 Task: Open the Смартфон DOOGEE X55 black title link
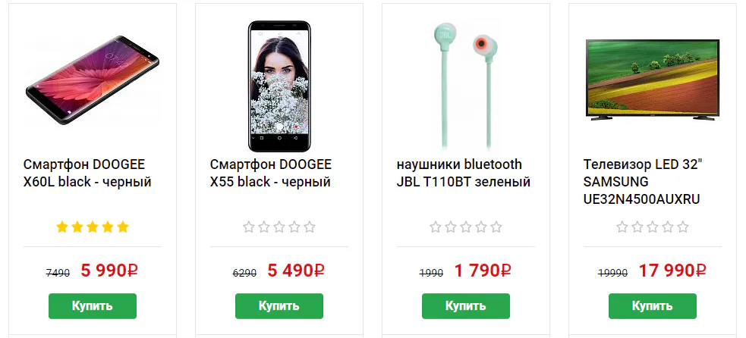(x=271, y=173)
